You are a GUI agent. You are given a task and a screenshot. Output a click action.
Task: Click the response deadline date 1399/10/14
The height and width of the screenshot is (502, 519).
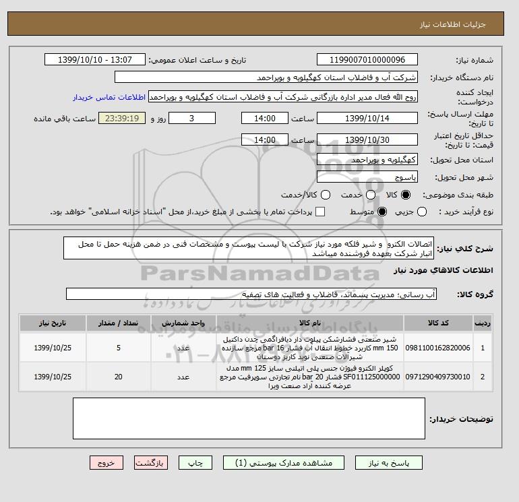pos(367,118)
